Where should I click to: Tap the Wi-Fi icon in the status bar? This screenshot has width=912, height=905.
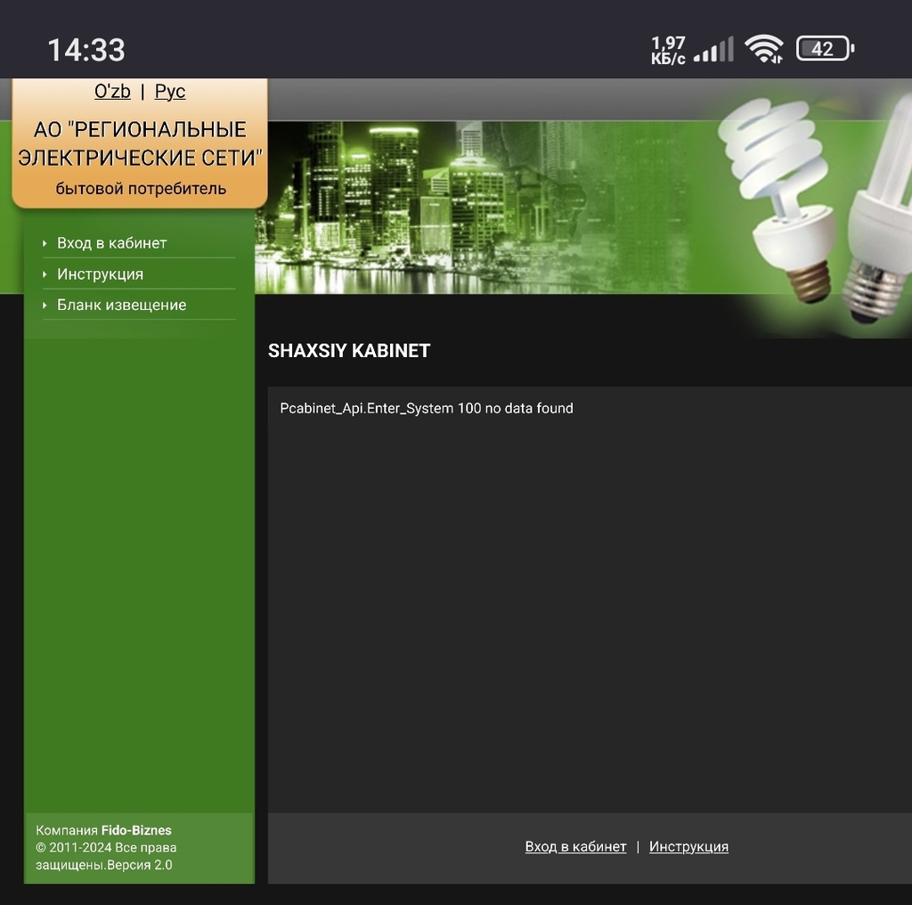point(763,49)
